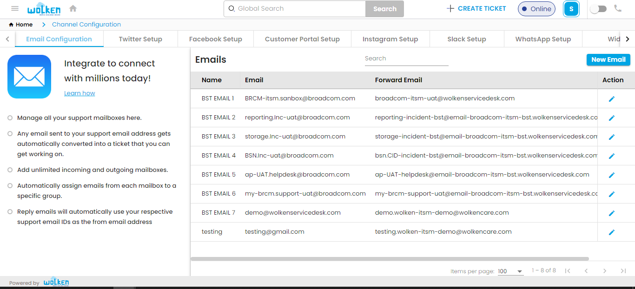This screenshot has height=289, width=635.
Task: Select storage.Inc-uat@broadcom.com cell
Action: pos(295,137)
